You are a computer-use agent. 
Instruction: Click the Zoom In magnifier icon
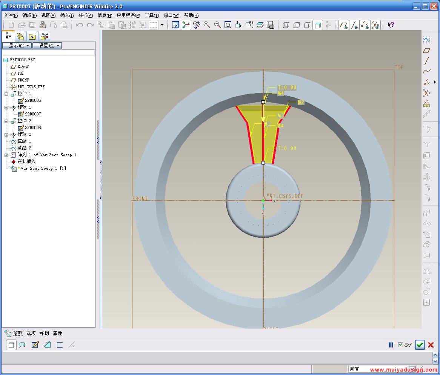tap(207, 25)
